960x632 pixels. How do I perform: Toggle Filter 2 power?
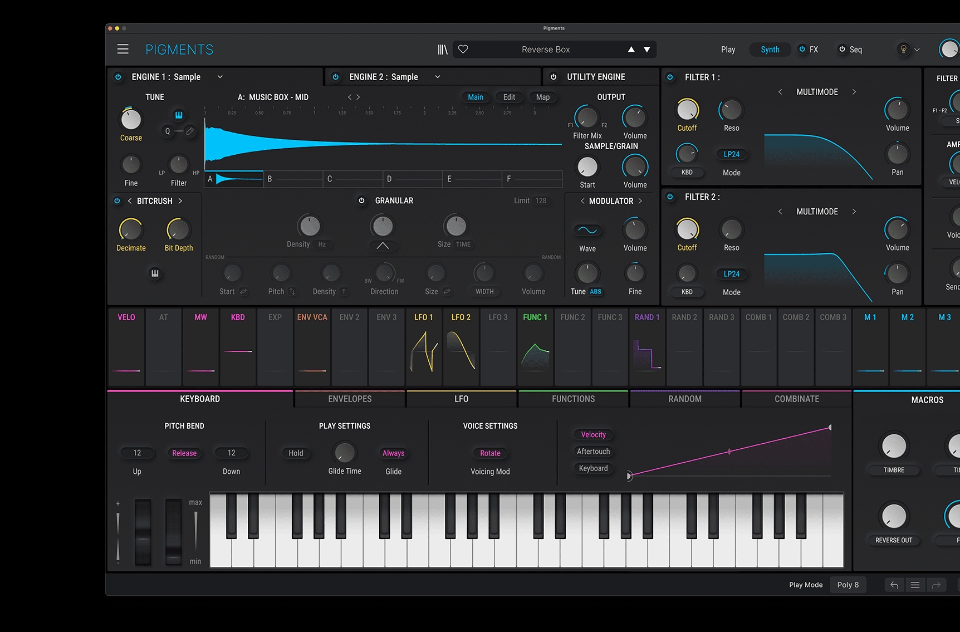670,197
